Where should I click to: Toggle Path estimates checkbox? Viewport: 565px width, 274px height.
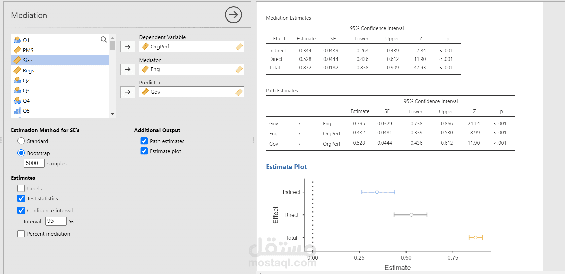144,141
